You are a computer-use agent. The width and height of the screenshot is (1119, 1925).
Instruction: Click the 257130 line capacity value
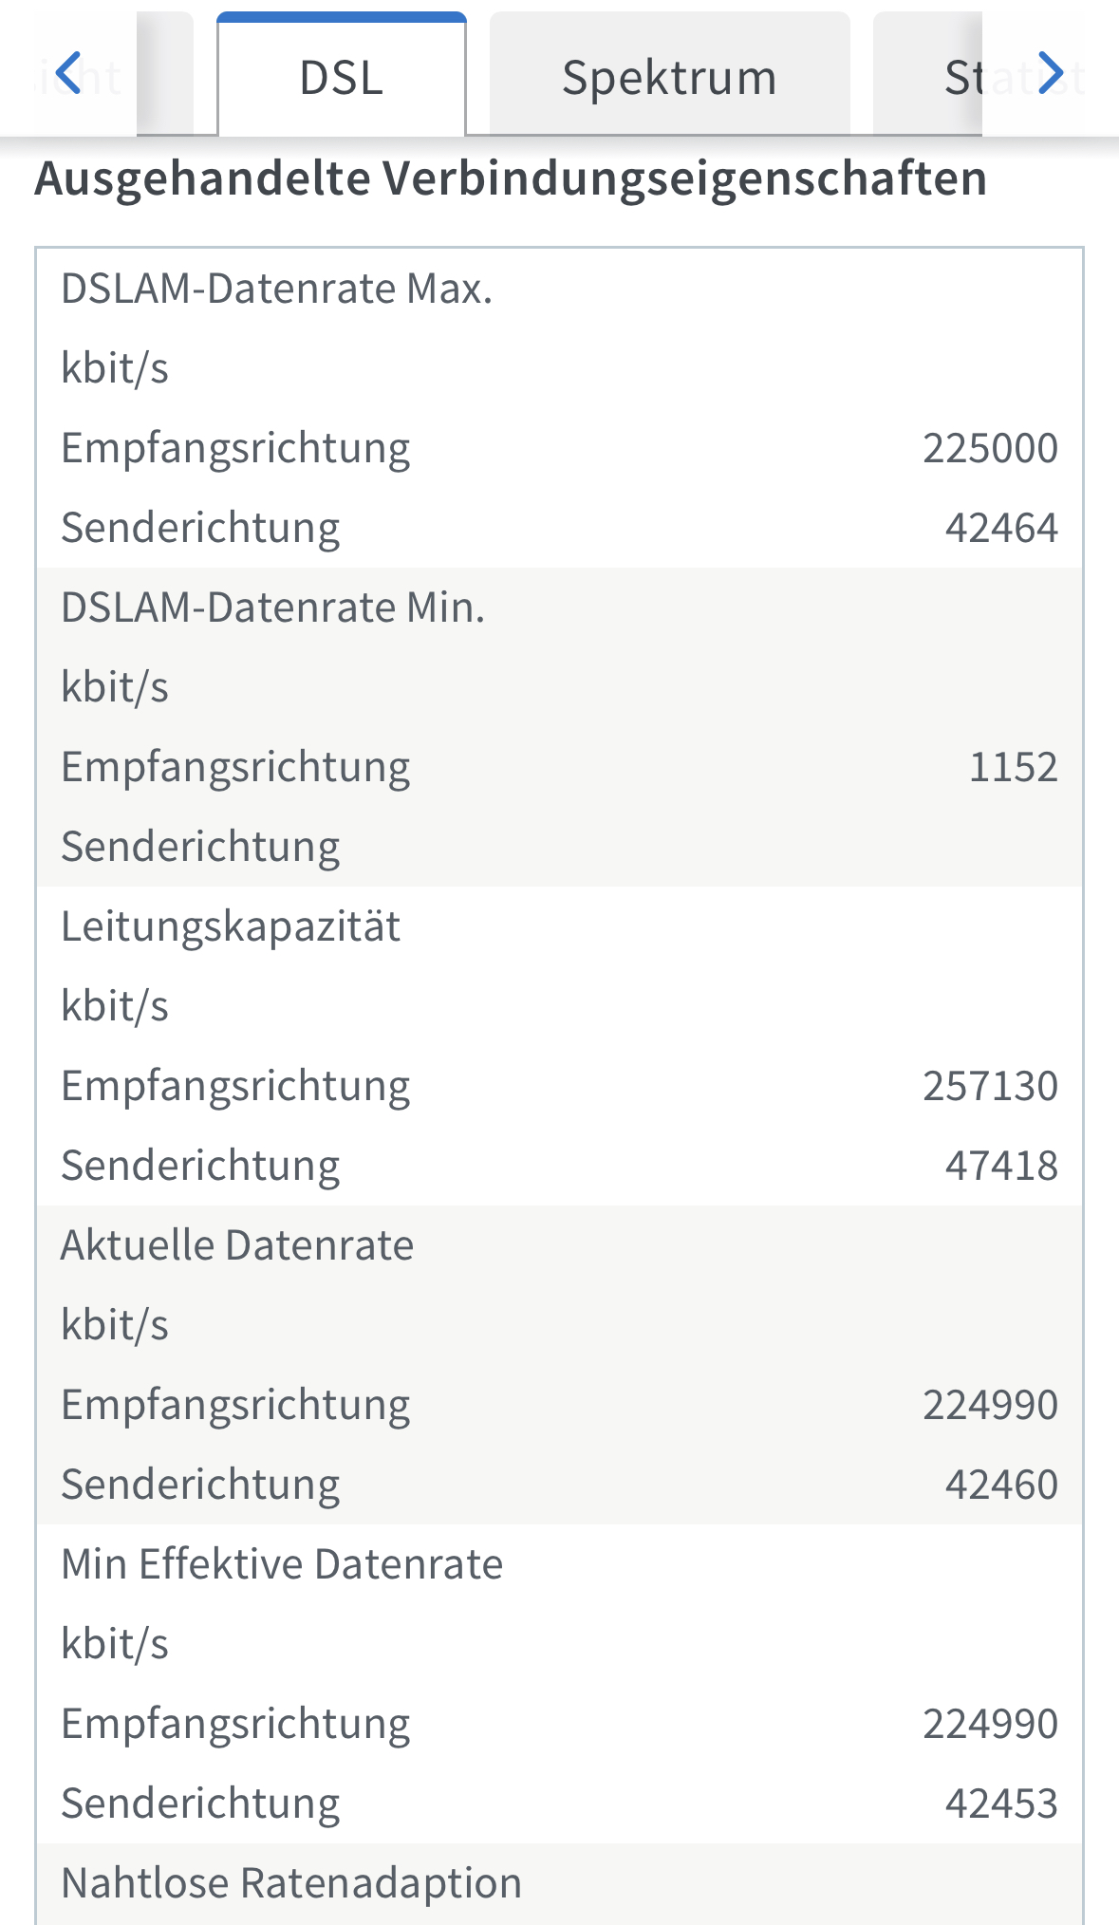990,1086
